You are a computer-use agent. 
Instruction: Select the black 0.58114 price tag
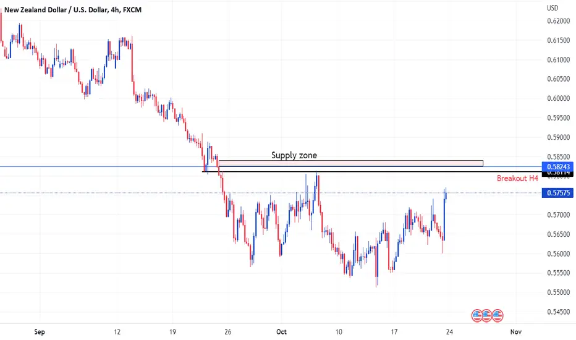[557, 173]
